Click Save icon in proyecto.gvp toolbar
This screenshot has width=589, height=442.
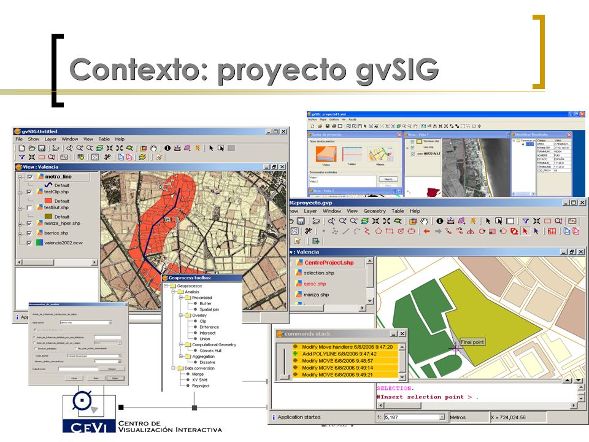coord(301,221)
